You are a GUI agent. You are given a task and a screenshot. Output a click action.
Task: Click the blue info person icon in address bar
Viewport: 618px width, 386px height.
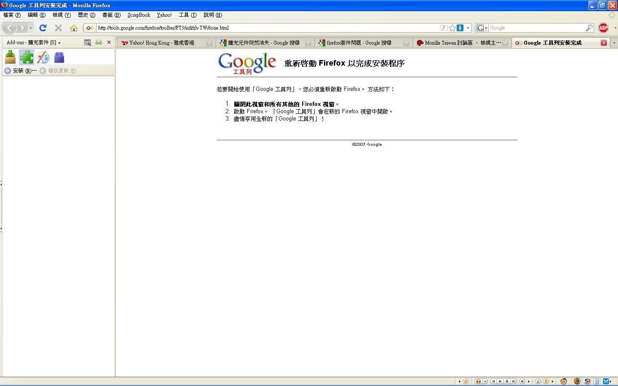460,28
